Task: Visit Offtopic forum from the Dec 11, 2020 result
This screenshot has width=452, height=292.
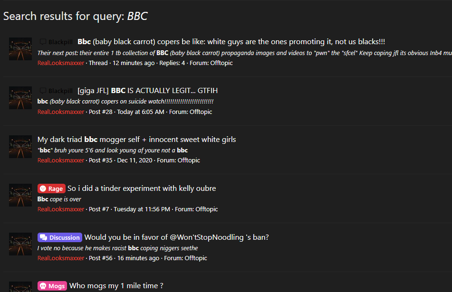Action: (x=189, y=160)
